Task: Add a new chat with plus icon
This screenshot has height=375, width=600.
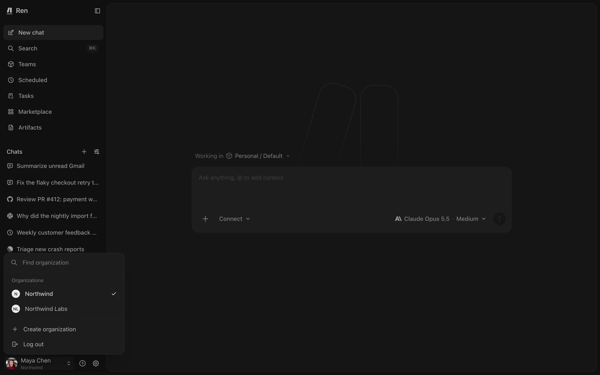Action: point(84,152)
